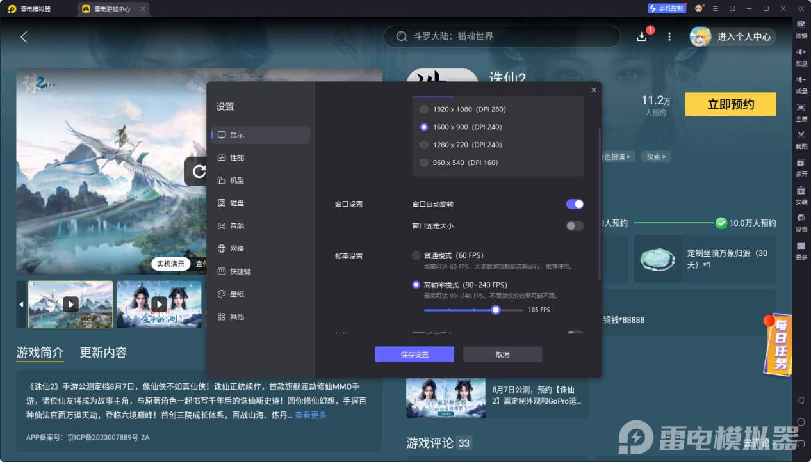Click the 保存设置 button

pos(414,354)
